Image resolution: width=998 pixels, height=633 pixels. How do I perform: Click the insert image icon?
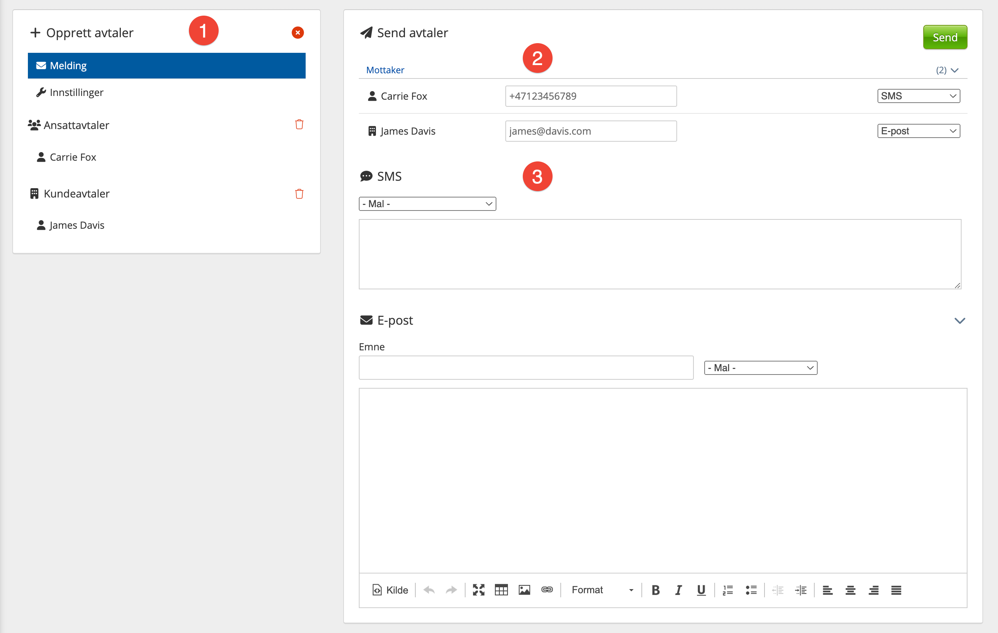(524, 590)
